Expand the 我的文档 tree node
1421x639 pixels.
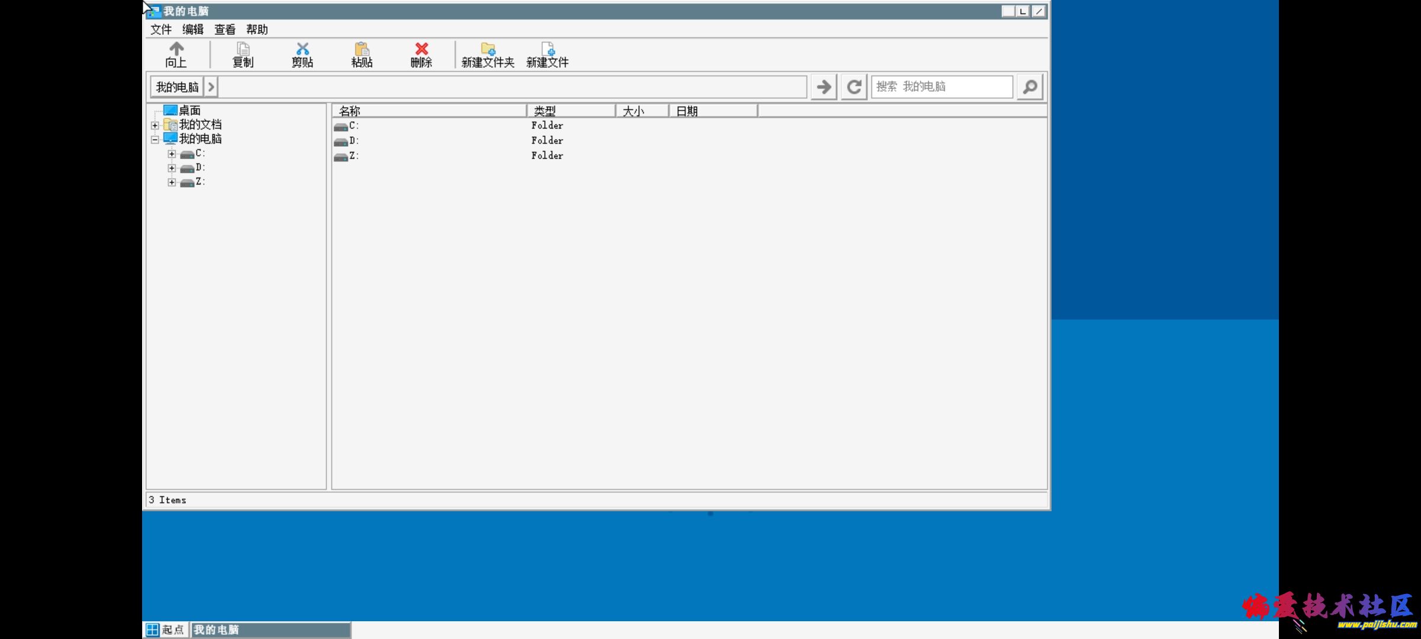(155, 125)
